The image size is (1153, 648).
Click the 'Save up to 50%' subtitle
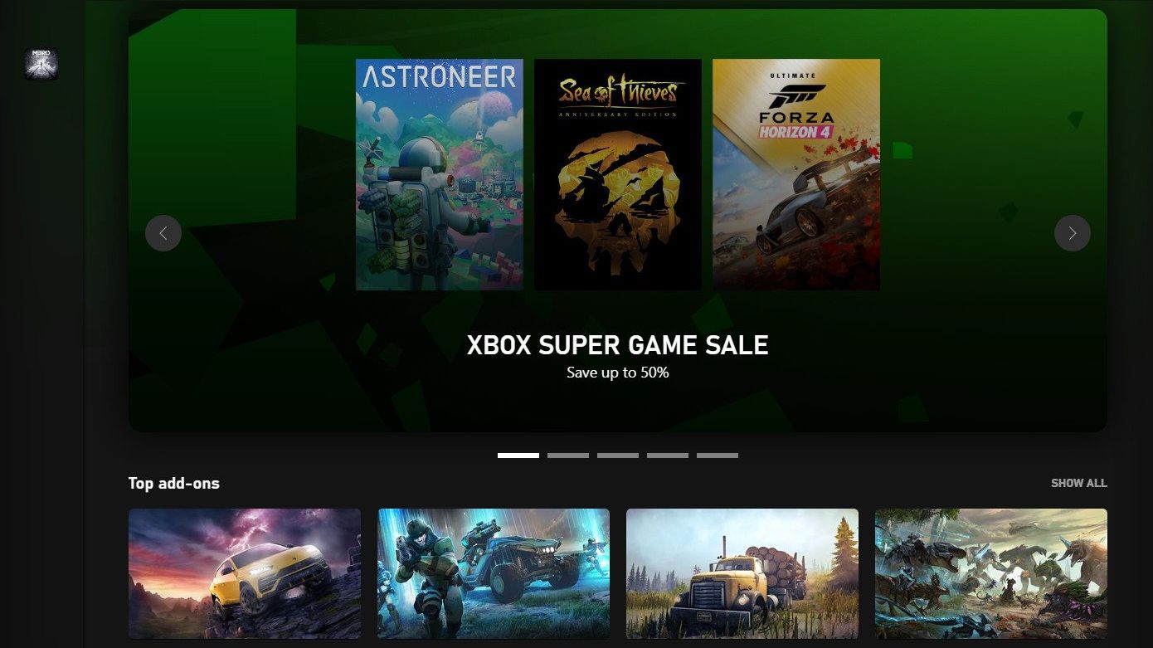[x=618, y=373]
